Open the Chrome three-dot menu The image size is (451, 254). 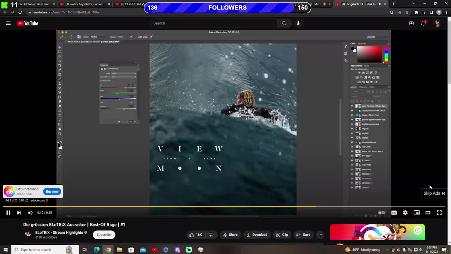(x=446, y=12)
